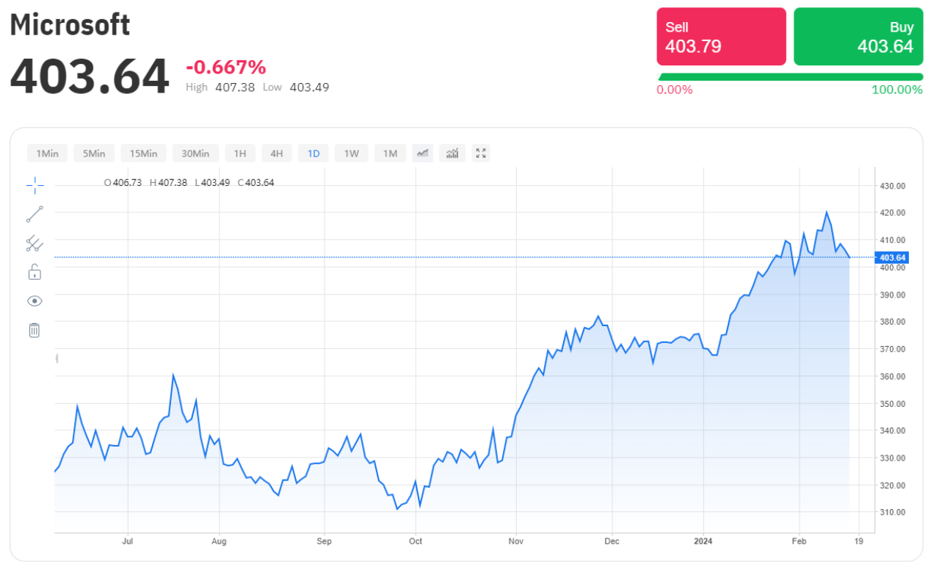Viewport: 931px width, 570px height.
Task: Select the parallel channel drawing tool
Action: [x=34, y=243]
